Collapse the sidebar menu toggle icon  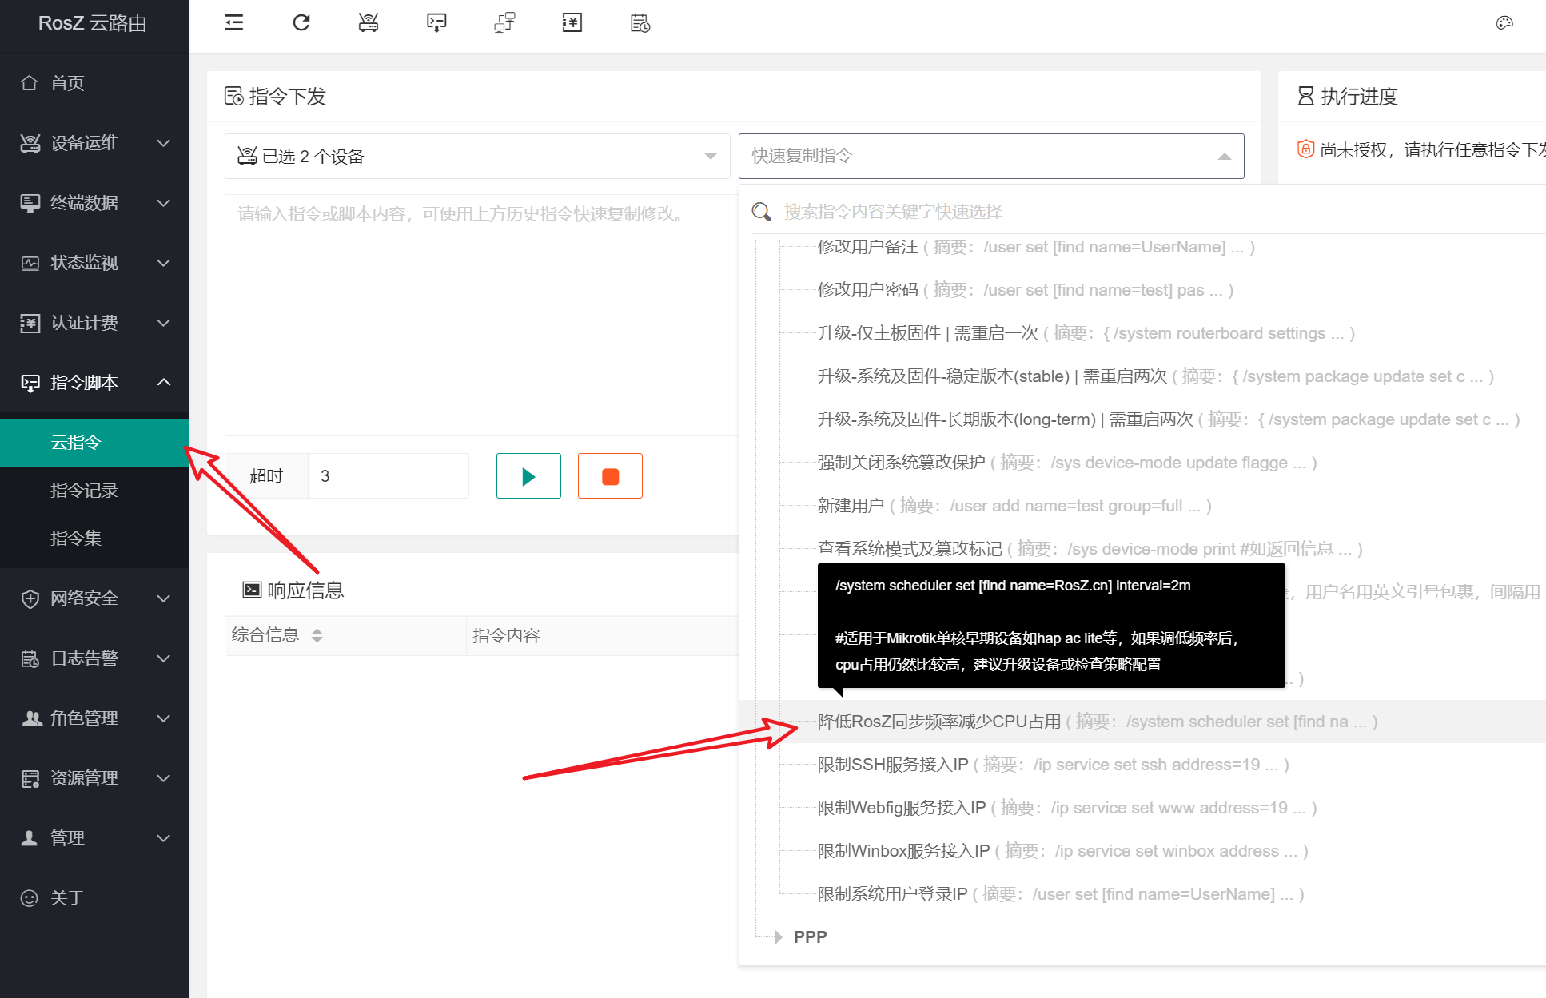pos(234,23)
